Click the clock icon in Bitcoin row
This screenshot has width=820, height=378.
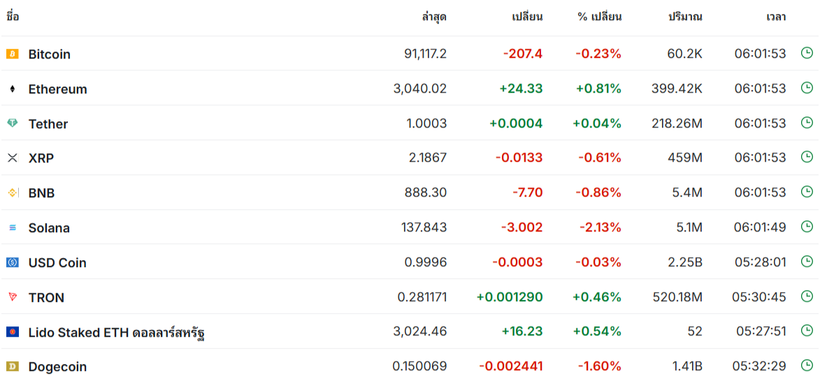pos(807,53)
